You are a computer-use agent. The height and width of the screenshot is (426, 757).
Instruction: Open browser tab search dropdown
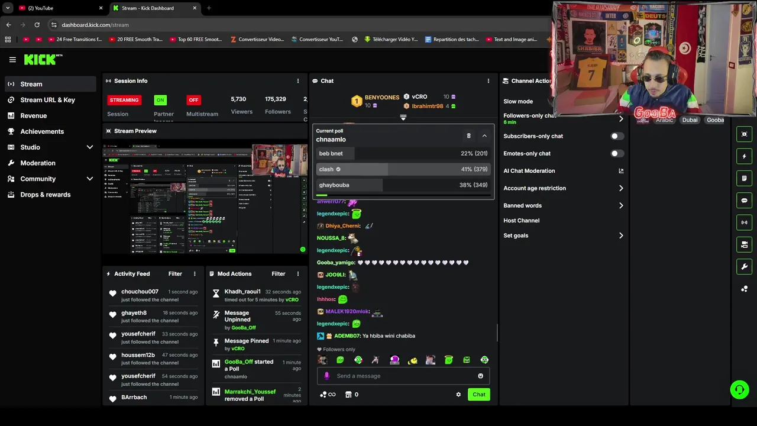point(8,8)
